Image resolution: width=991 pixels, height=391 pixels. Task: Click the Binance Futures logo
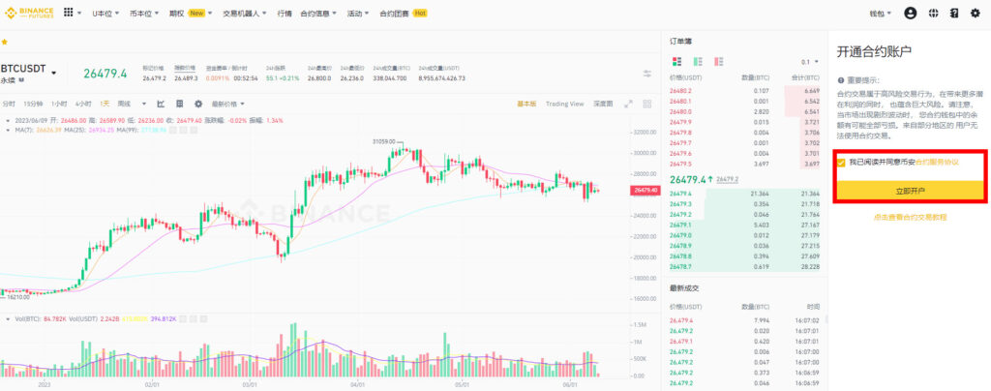coord(29,13)
